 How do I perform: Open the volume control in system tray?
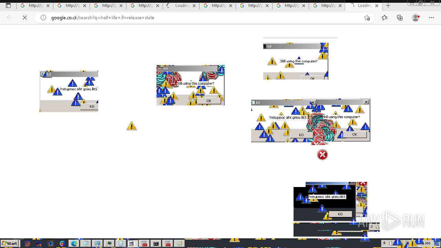click(x=390, y=244)
